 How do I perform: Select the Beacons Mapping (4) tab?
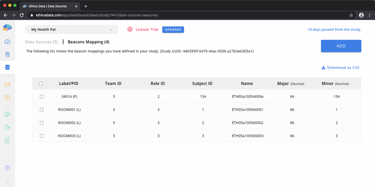coord(88,42)
